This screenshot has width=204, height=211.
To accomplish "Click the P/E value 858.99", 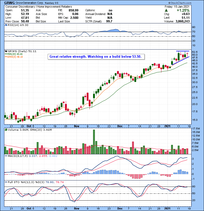I will [x=73, y=10].
